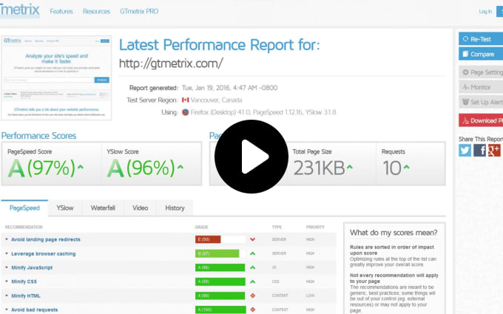This screenshot has height=314, width=503.
Task: Click the GTmetrix logo
Action: (20, 10)
